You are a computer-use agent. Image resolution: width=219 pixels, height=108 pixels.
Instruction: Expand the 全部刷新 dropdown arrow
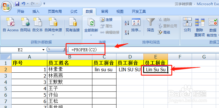tap(91, 35)
